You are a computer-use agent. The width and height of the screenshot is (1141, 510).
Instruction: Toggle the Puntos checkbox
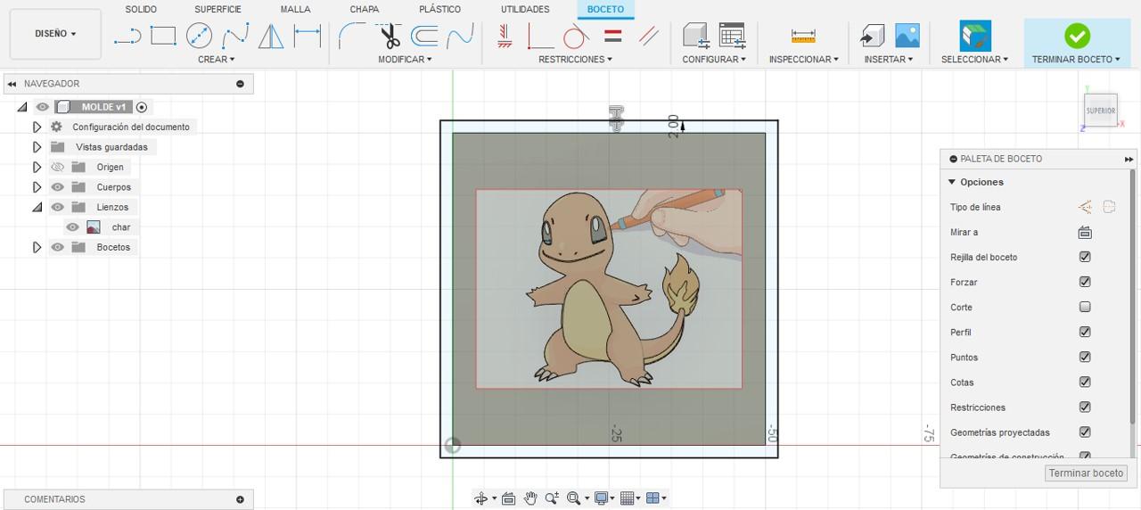pyautogui.click(x=1085, y=357)
